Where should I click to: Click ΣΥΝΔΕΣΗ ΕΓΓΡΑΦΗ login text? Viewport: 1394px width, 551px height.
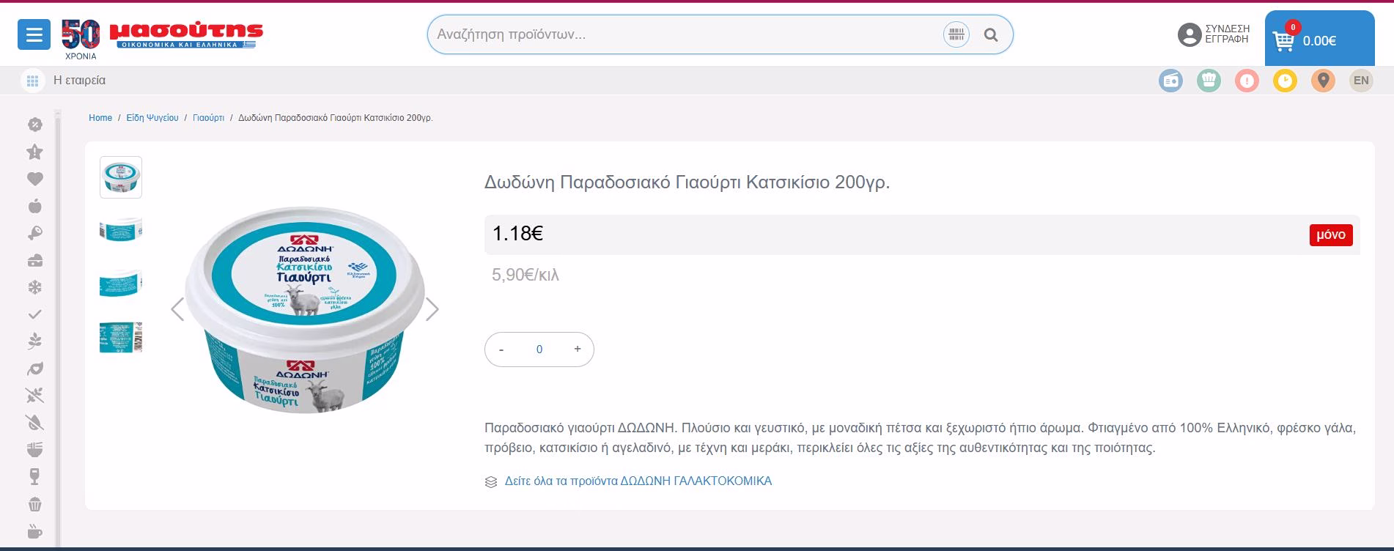click(1227, 34)
